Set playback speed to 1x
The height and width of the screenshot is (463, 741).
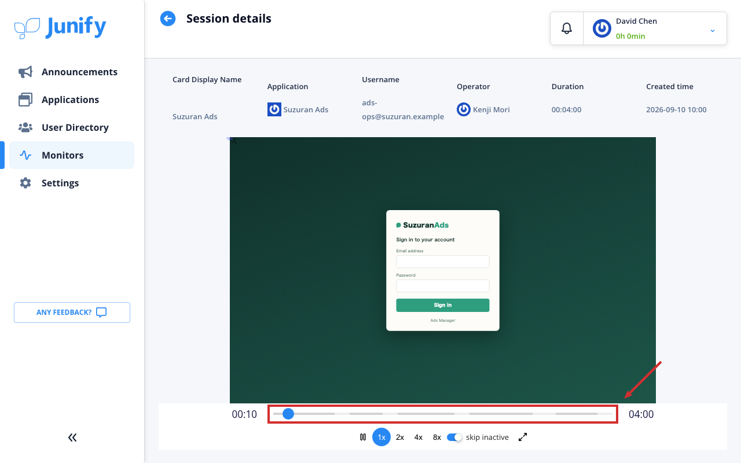(x=381, y=437)
